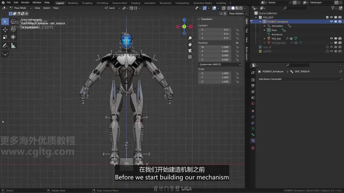Toggle X-ray display button

click(224, 8)
